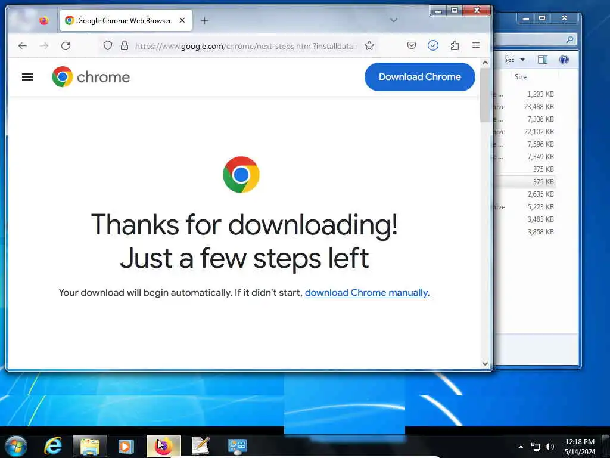Click the URL address field
This screenshot has height=458, width=610.
pyautogui.click(x=245, y=46)
